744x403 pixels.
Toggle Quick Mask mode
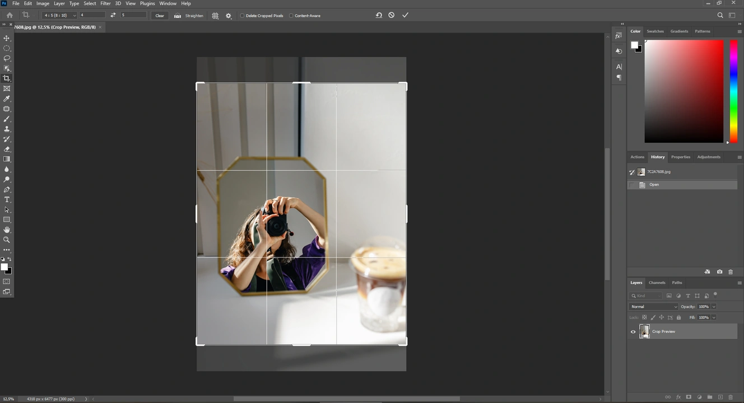tap(7, 282)
